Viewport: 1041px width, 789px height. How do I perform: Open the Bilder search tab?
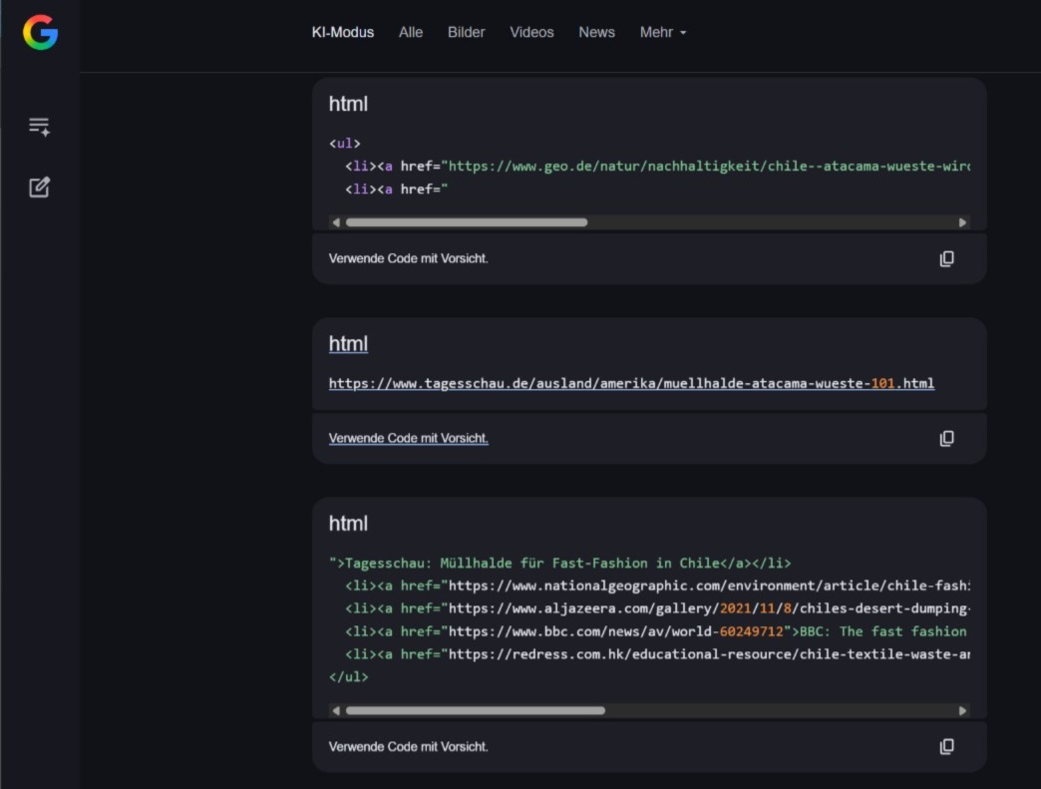pos(466,32)
